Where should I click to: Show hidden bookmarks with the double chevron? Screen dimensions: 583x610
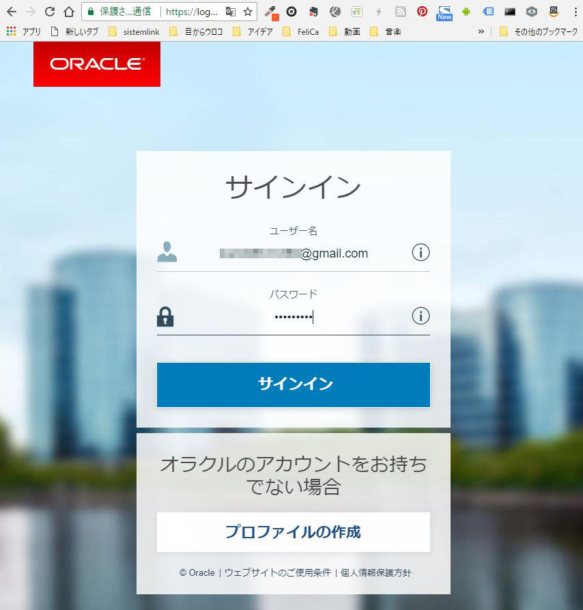[481, 31]
